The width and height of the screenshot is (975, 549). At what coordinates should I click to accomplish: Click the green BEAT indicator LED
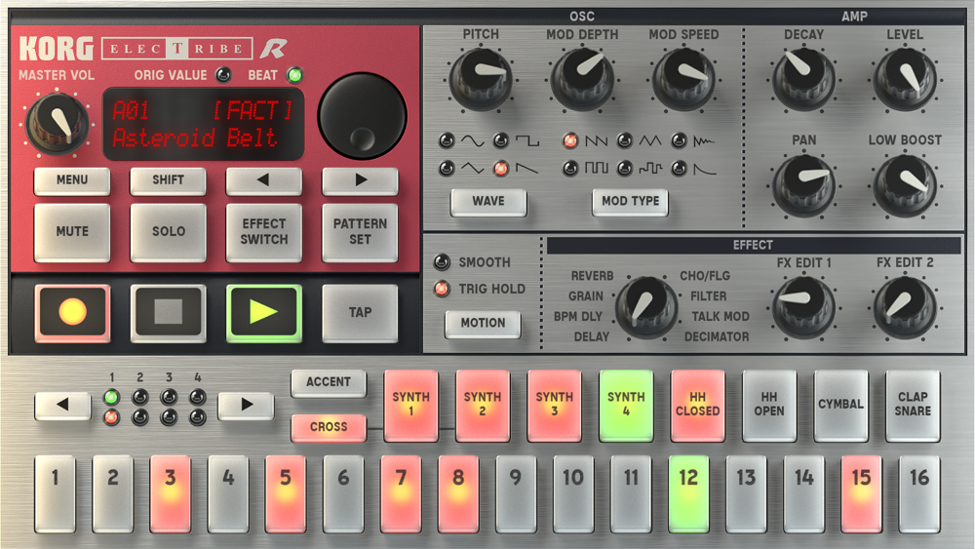(x=294, y=75)
